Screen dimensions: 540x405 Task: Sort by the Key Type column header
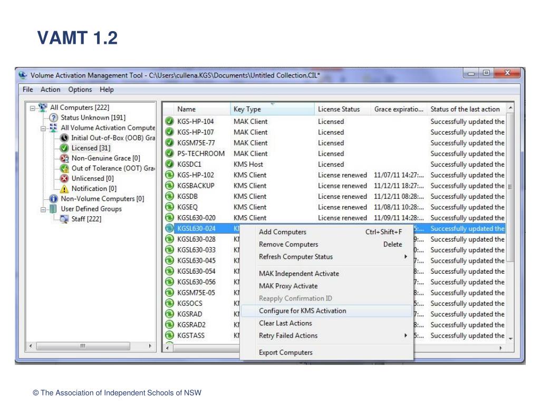pos(273,109)
